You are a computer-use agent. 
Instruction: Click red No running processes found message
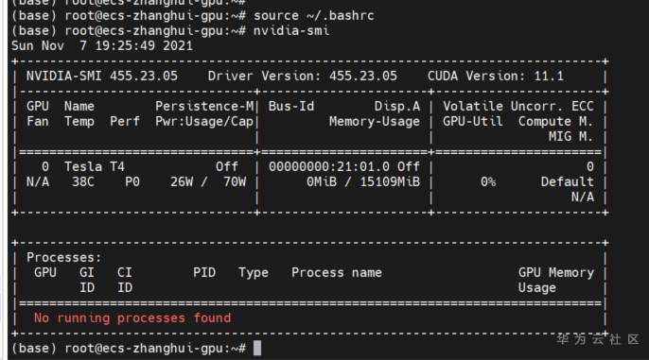pyautogui.click(x=132, y=317)
